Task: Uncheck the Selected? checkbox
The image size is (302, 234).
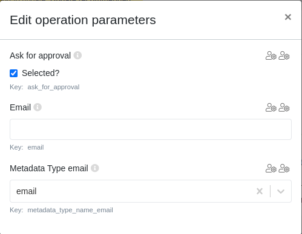Action: point(14,73)
